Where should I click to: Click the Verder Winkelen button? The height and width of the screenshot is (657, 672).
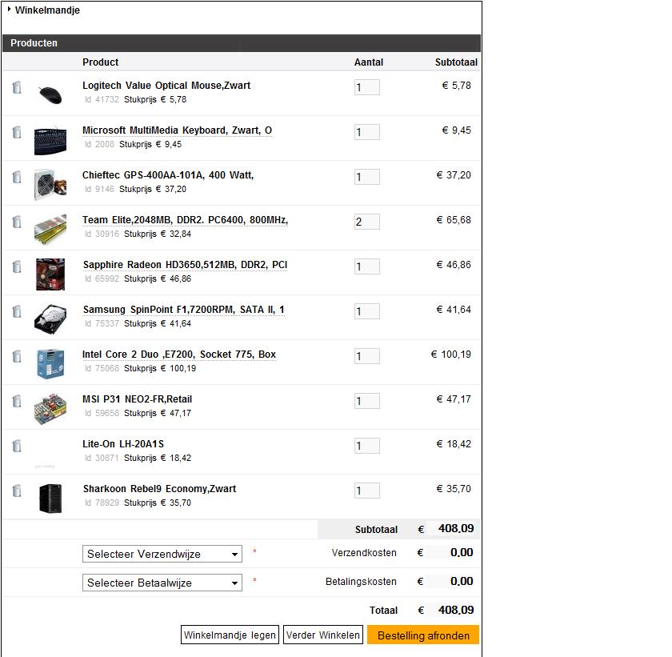click(x=323, y=635)
